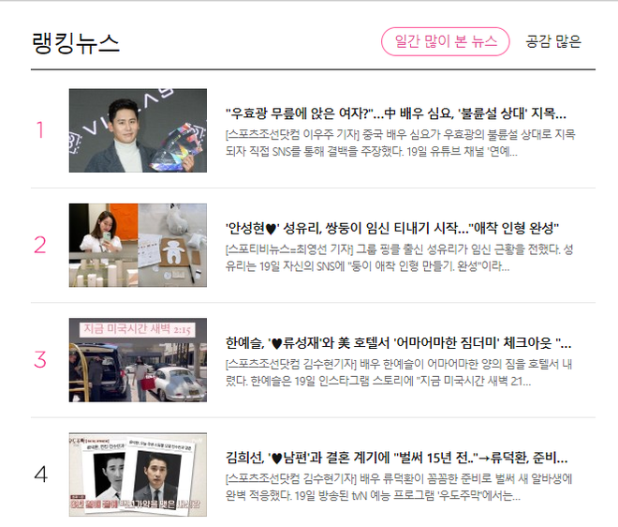Switch to the 공감 많은 tab
The width and height of the screenshot is (618, 527).
pyautogui.click(x=553, y=41)
